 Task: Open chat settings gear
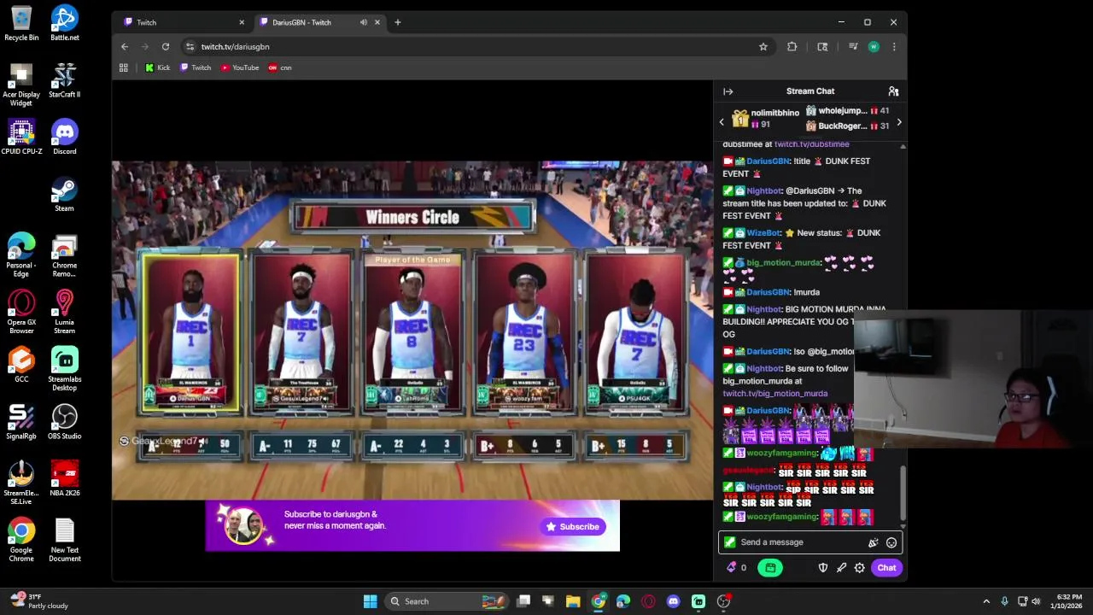[x=860, y=567]
